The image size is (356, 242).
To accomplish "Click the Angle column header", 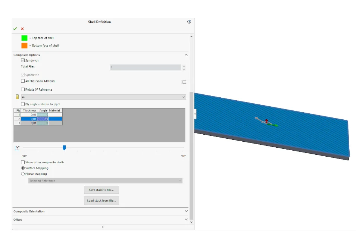I will pyautogui.click(x=43, y=110).
